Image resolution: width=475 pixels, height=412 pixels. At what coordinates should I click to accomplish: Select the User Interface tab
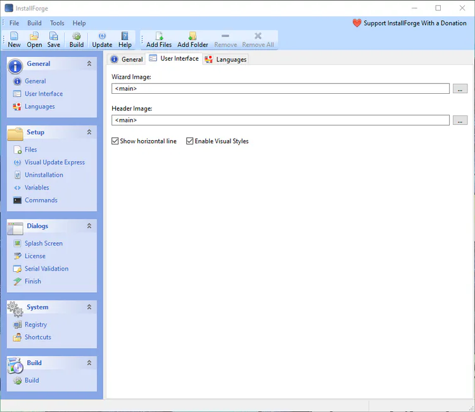pos(174,58)
